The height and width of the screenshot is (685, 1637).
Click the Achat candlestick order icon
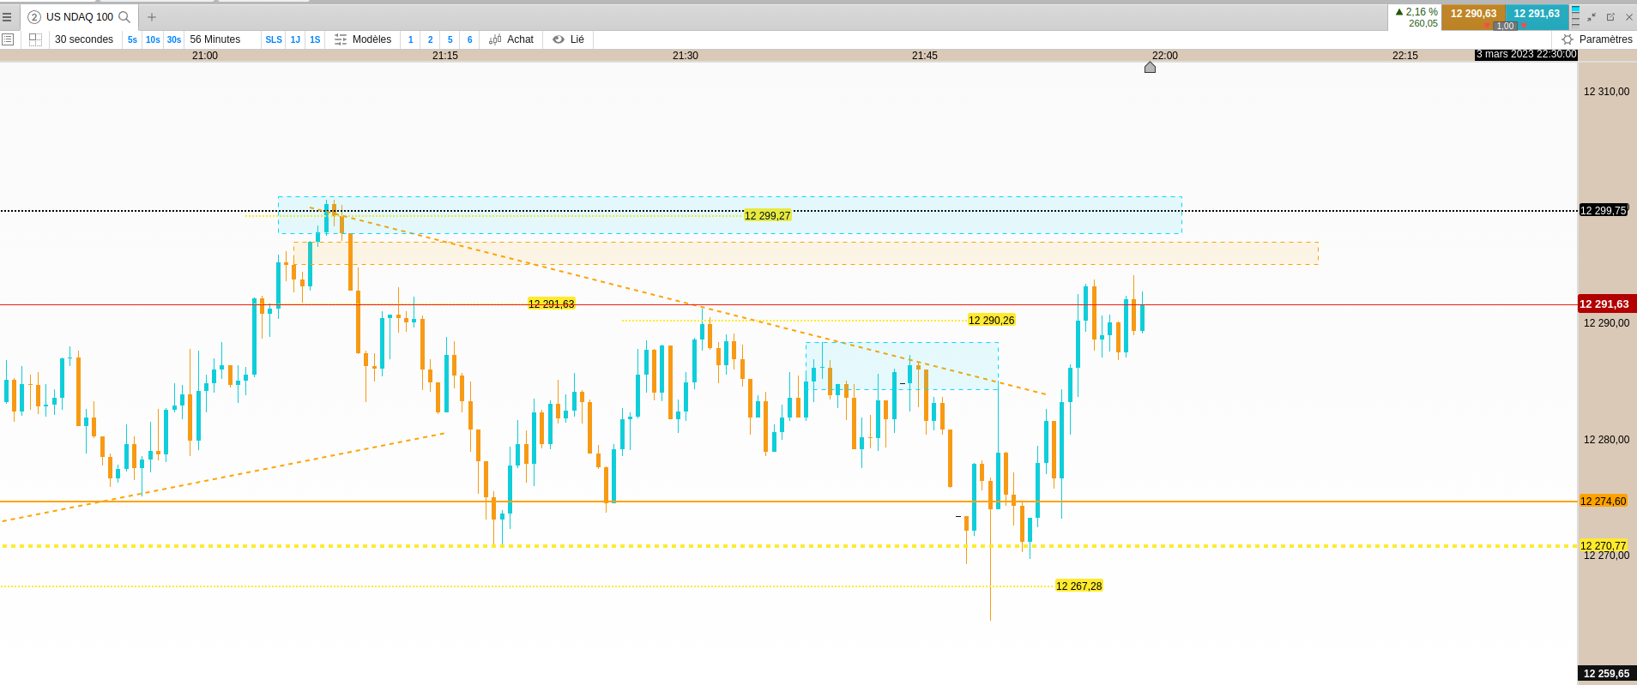[x=495, y=39]
